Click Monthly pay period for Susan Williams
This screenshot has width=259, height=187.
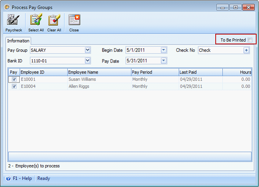tap(155, 79)
